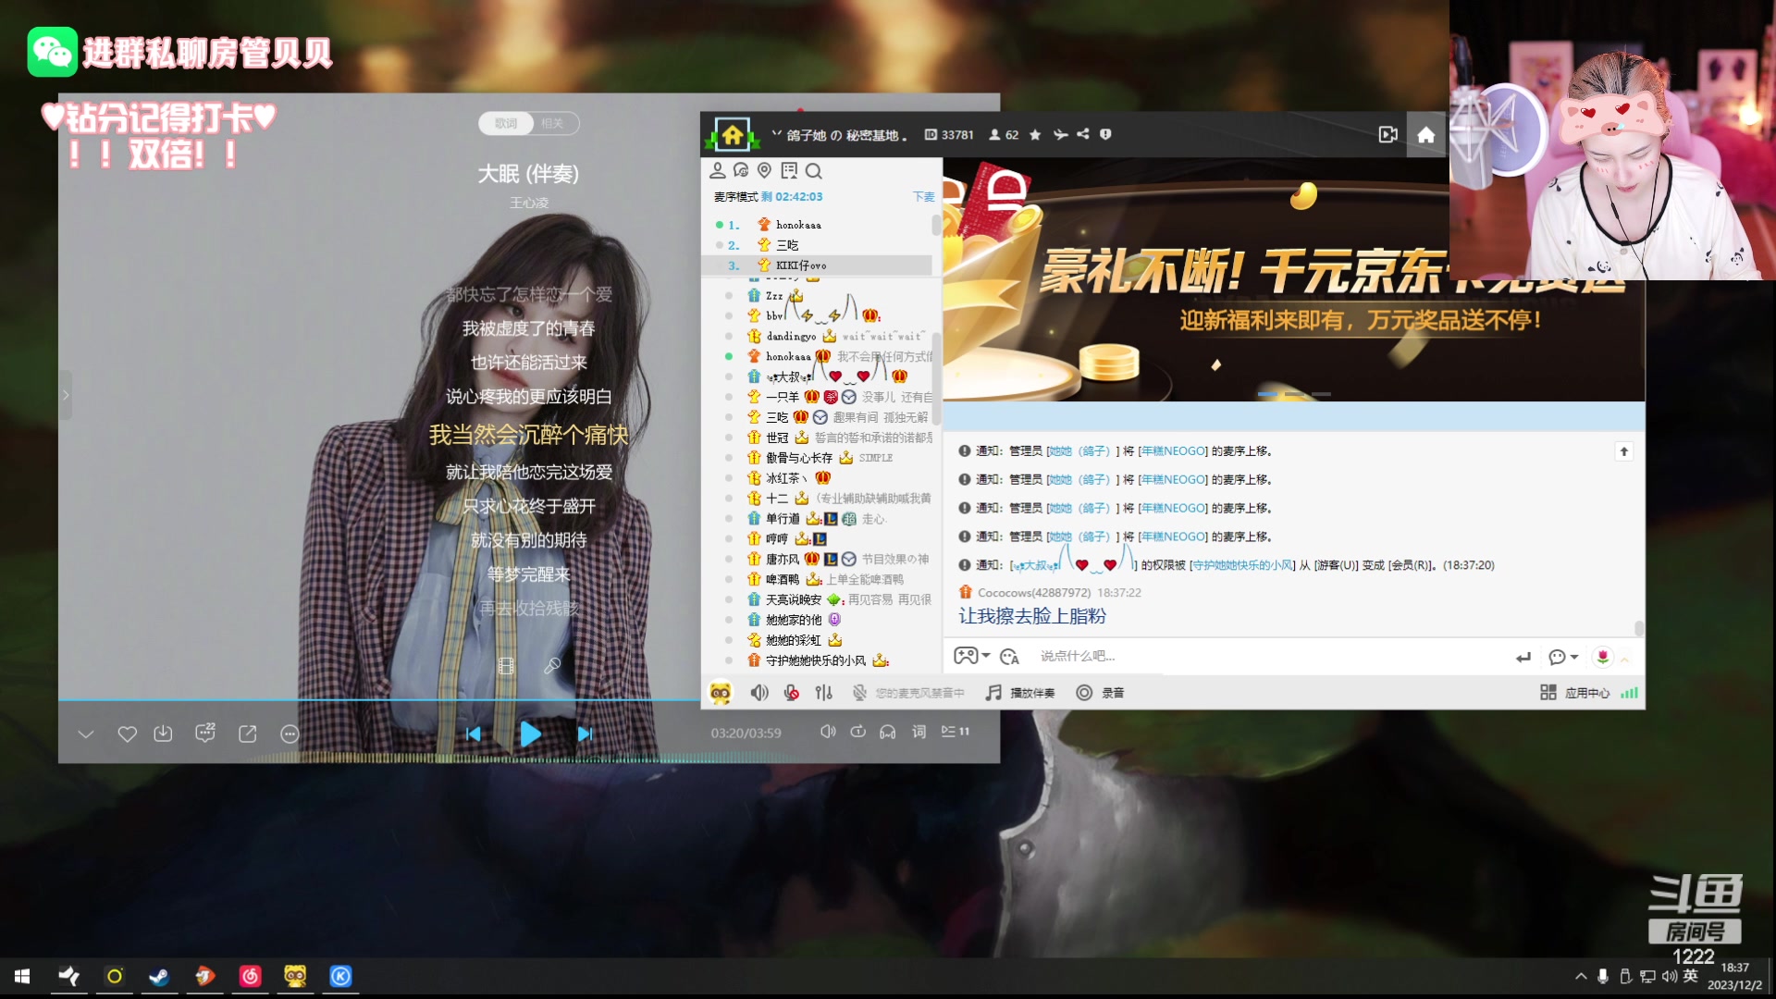Open the channel notice board icon
1776x999 pixels.
[789, 170]
